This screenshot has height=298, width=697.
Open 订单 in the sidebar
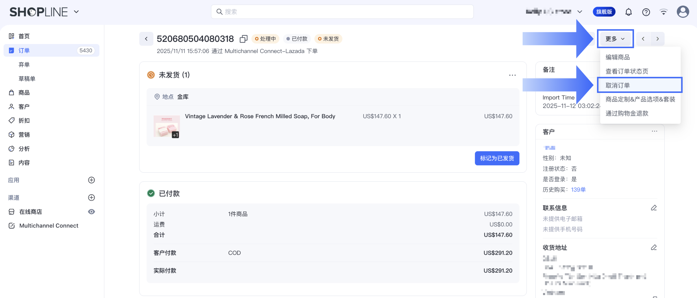point(51,50)
